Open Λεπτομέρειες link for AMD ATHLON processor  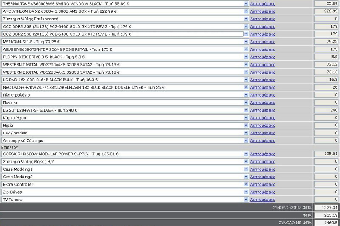tap(262, 11)
